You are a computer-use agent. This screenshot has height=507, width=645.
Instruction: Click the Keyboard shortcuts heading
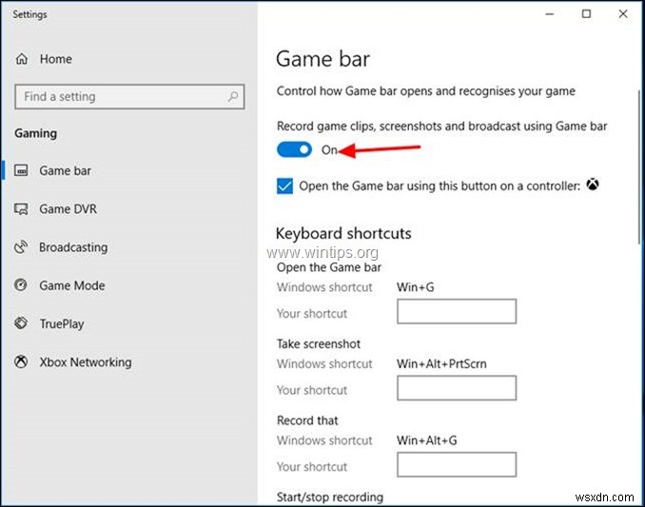coord(343,234)
